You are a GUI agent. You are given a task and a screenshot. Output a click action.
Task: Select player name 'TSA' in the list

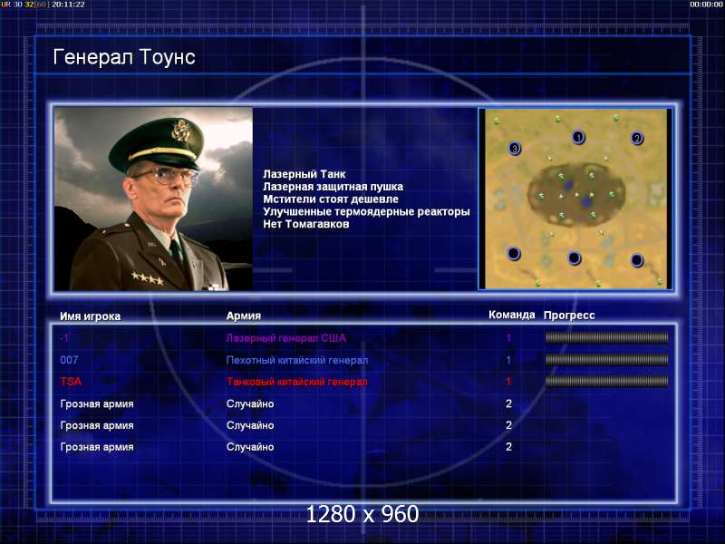[x=71, y=382]
